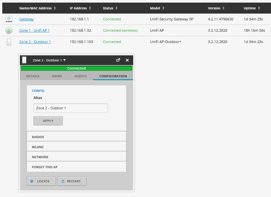The width and height of the screenshot is (271, 197).
Task: Click the green Connected status banner
Action: (76, 68)
